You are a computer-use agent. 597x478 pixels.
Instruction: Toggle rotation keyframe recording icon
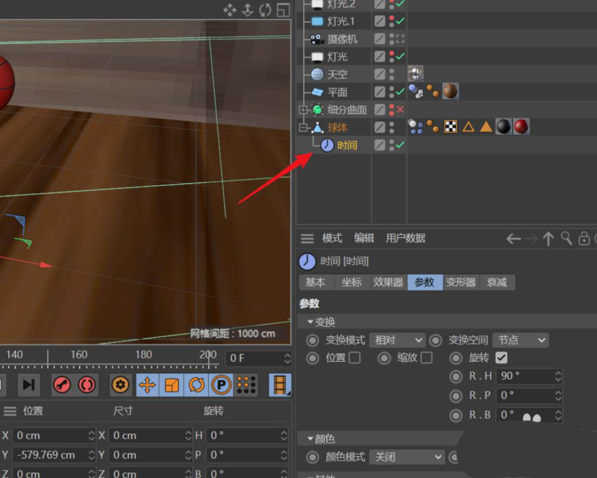click(196, 385)
